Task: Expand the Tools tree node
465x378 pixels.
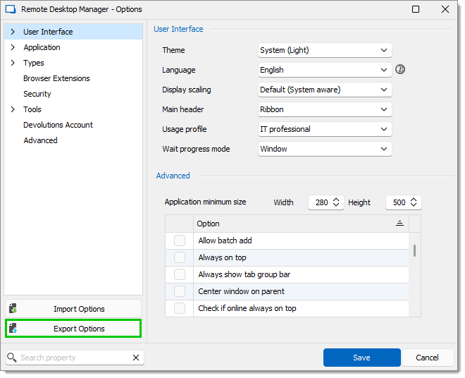Action: tap(13, 109)
